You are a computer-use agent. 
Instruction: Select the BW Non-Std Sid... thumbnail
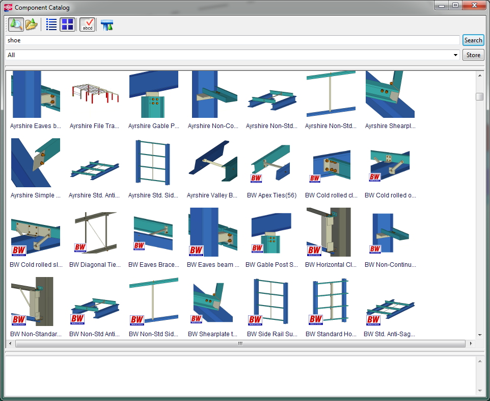[154, 302]
